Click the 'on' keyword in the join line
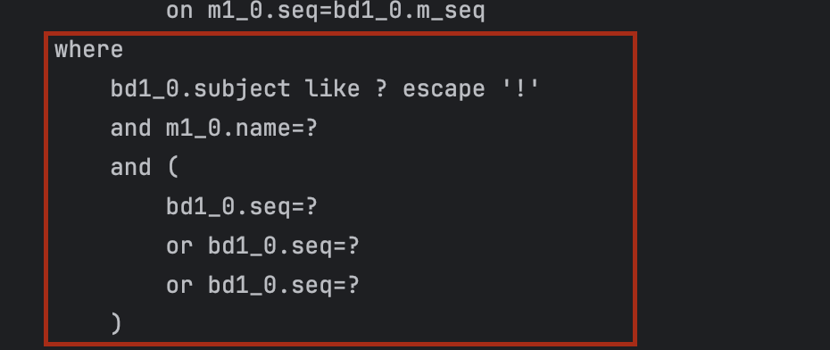 [x=179, y=12]
